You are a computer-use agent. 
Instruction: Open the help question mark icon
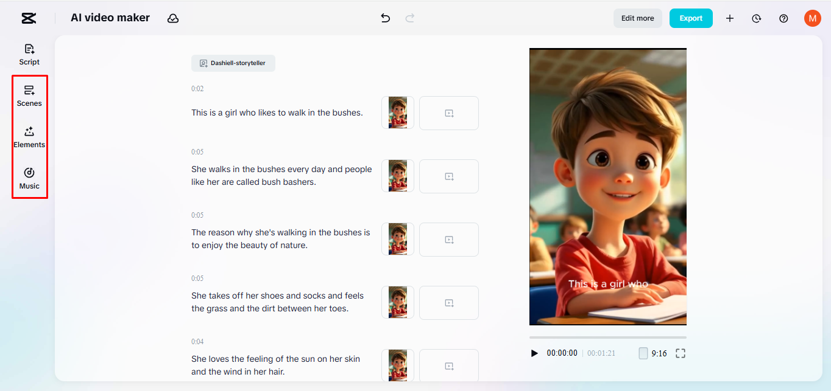(x=783, y=18)
